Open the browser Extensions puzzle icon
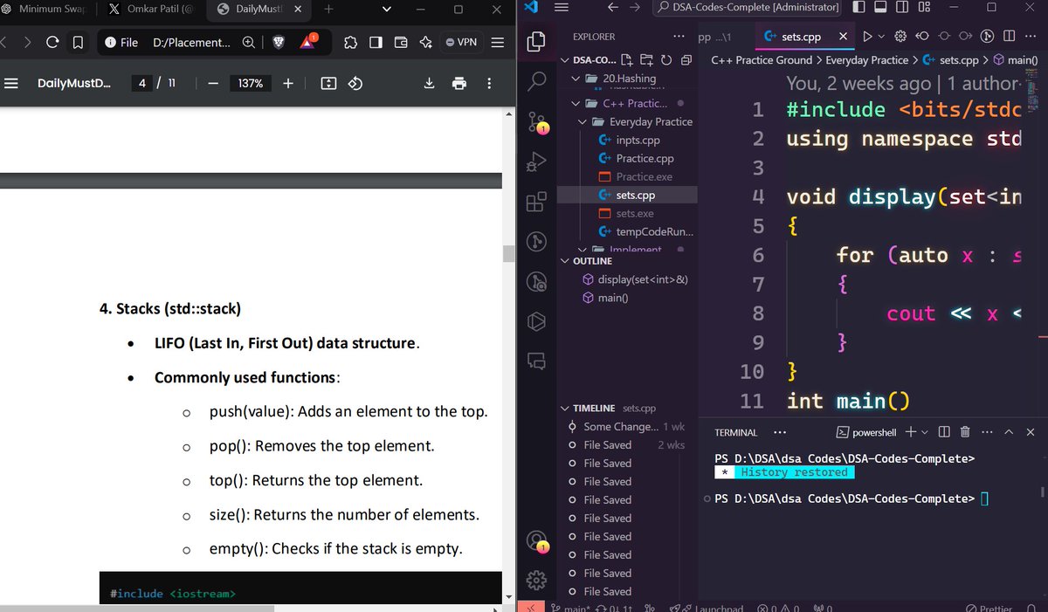This screenshot has height=612, width=1048. pos(350,42)
